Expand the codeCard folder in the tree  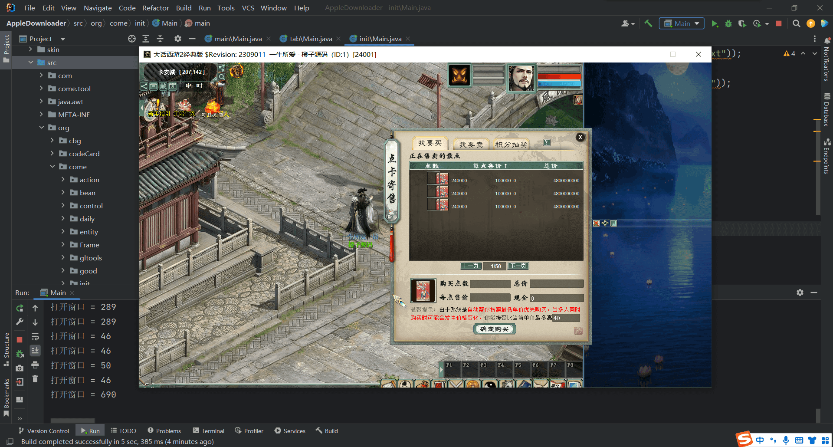(52, 154)
